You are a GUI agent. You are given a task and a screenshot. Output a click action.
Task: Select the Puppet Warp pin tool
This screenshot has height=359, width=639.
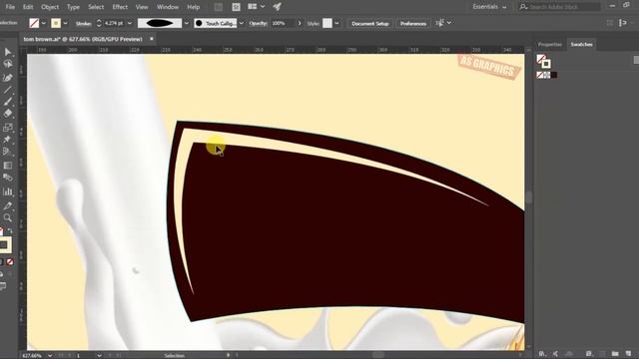(7, 140)
